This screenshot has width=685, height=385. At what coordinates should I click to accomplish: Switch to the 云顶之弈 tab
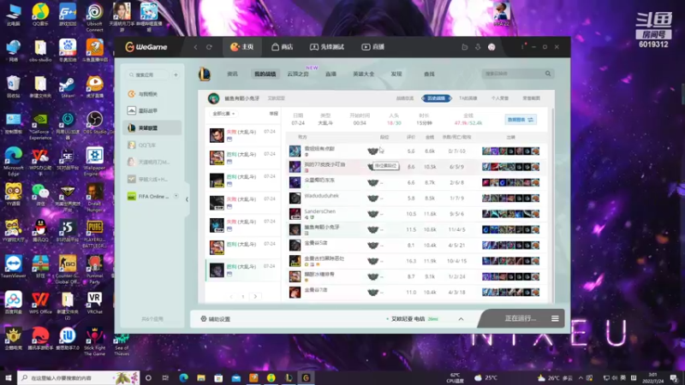click(298, 74)
